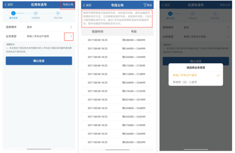Viewport: 235px width, 153px height.
Task: Expand 选择城市 chevron on the undimmed form
Action: click(x=71, y=27)
